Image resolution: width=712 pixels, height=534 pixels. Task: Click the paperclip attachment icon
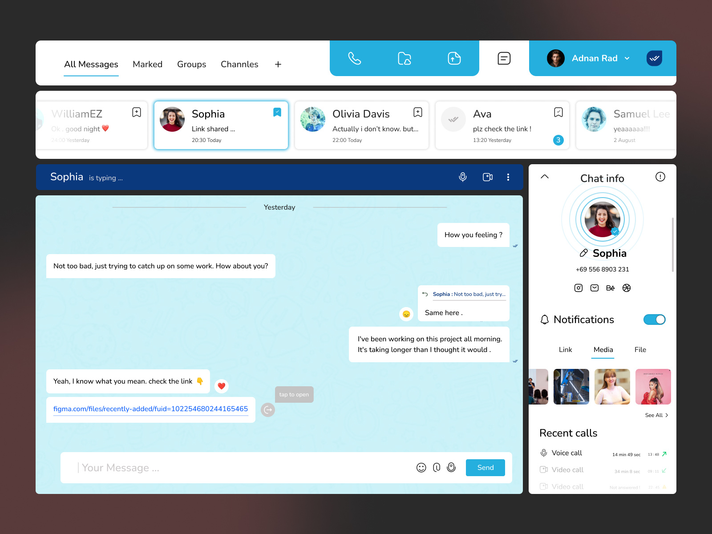437,468
